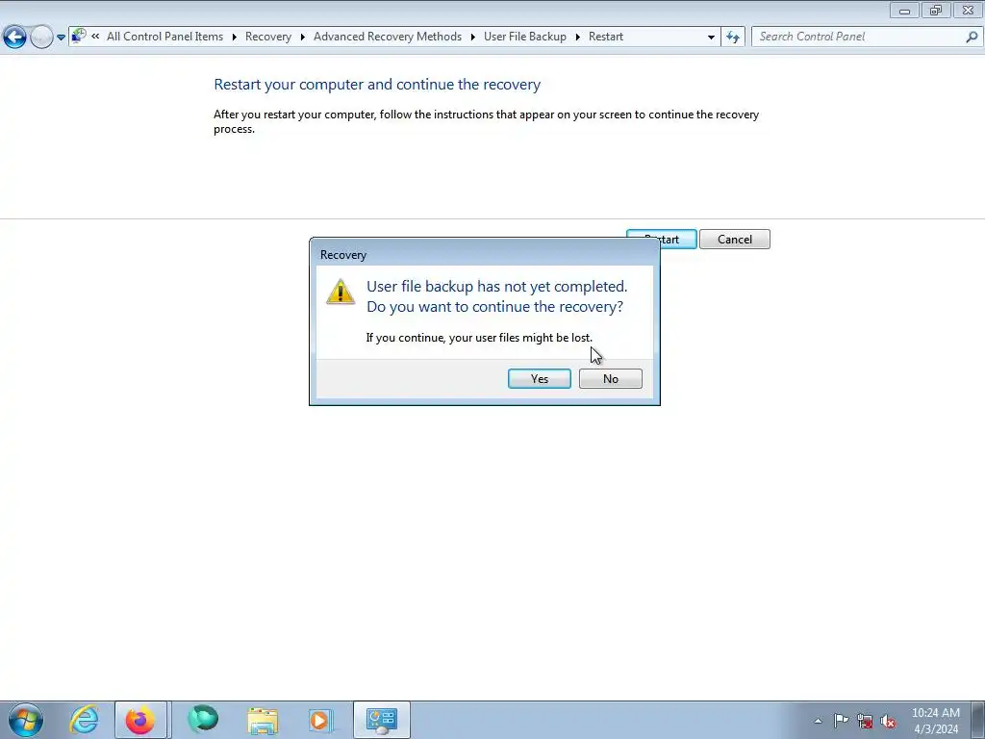The image size is (985, 739).
Task: Open the Windows Start menu
Action: point(26,720)
